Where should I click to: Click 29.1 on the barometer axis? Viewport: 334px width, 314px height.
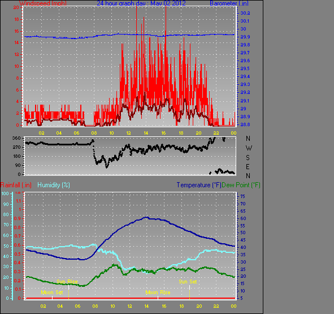click(245, 101)
